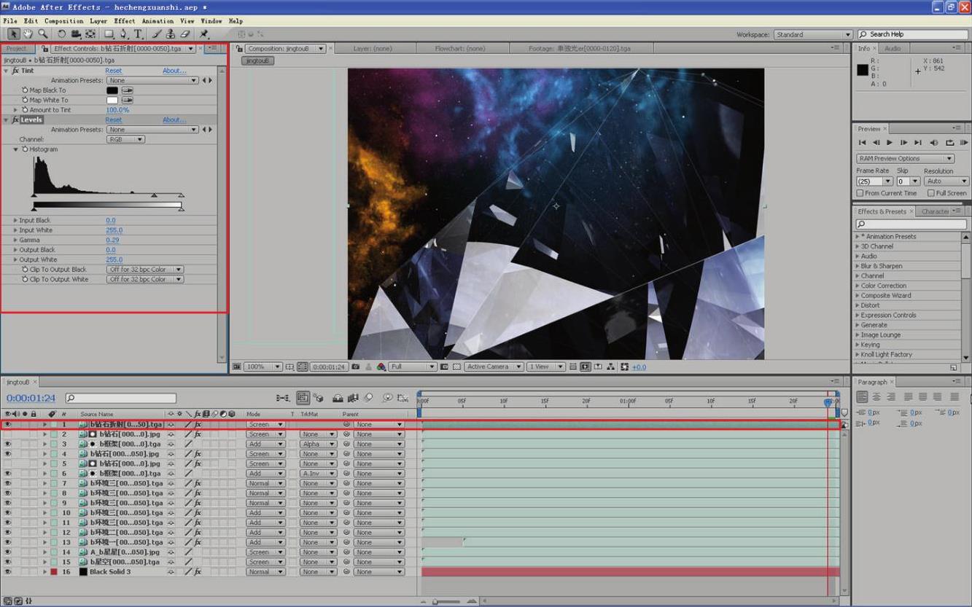Click the Amount to Tint 100.0% value

tap(117, 110)
